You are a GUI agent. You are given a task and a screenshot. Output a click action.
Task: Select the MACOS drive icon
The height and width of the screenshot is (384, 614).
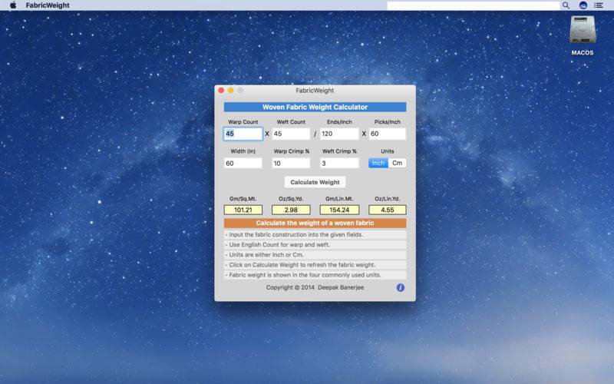(582, 31)
